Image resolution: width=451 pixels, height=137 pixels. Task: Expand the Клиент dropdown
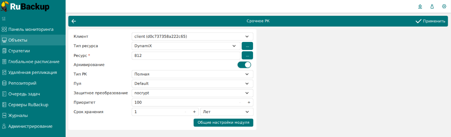tap(193, 37)
